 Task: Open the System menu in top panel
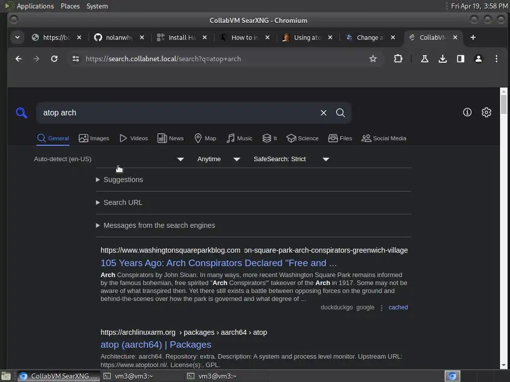tap(97, 6)
